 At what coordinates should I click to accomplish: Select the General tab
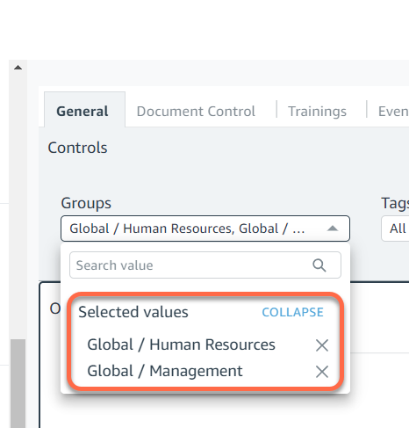pyautogui.click(x=83, y=112)
